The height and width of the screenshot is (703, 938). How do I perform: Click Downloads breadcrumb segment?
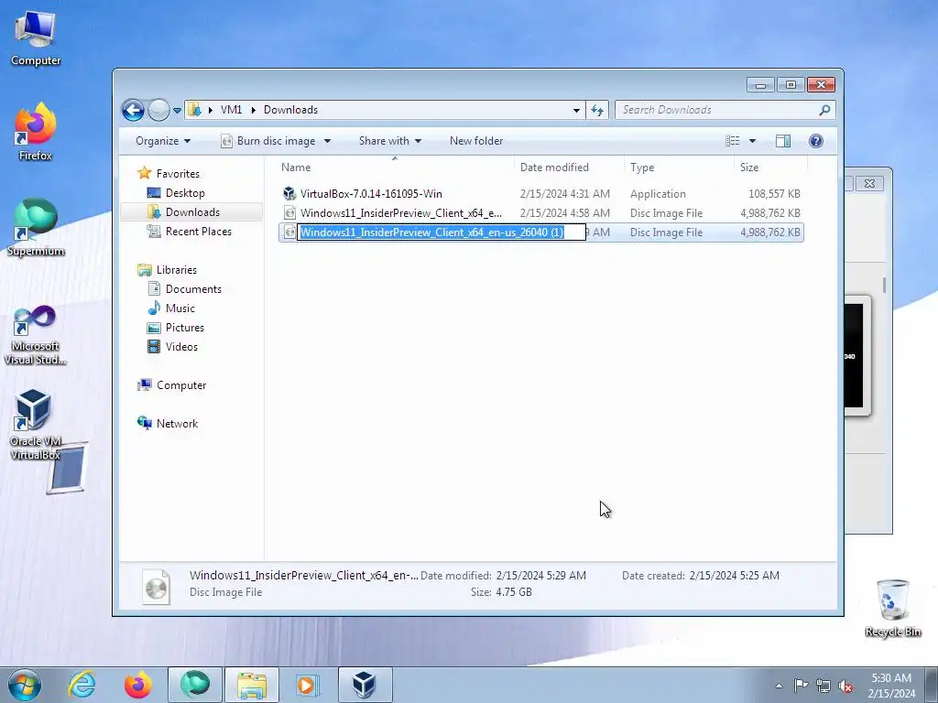(x=290, y=110)
